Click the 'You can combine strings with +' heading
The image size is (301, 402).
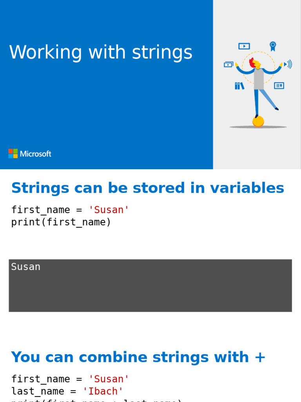(138, 357)
